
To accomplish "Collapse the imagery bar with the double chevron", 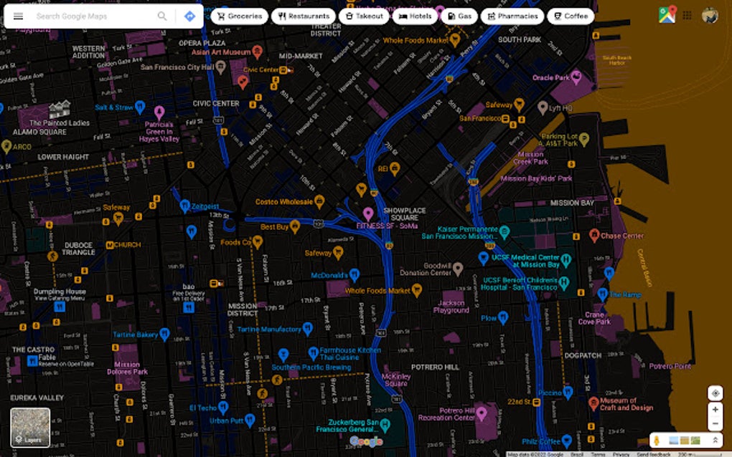I will [715, 441].
